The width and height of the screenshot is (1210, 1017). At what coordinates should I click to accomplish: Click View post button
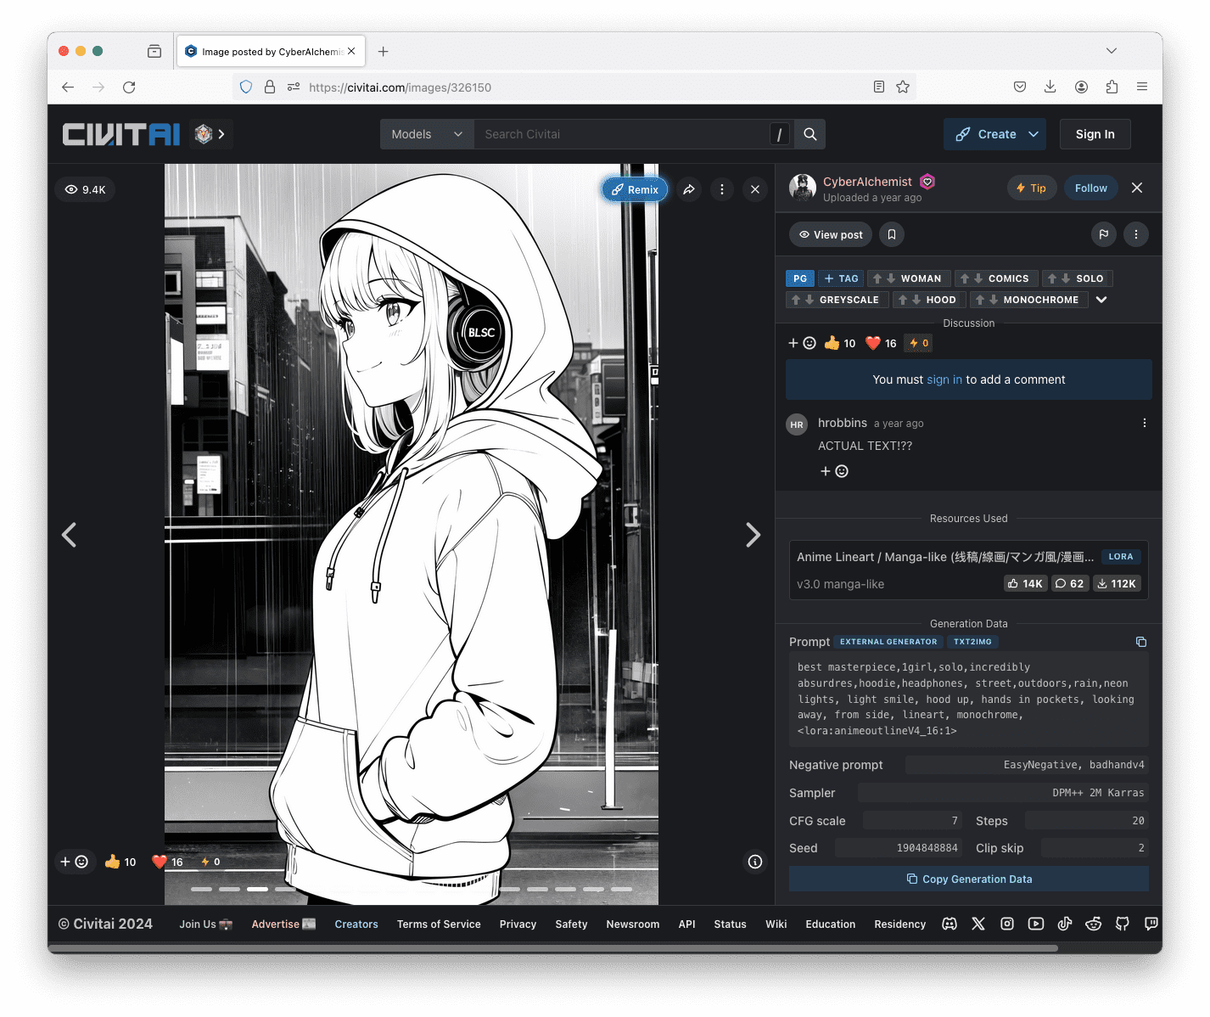tap(831, 234)
